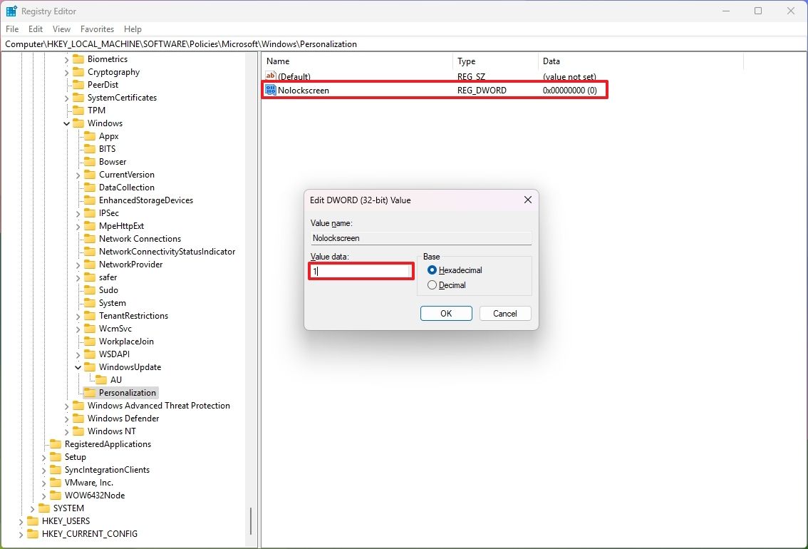
Task: Select the Hexadecimal base option
Action: (x=434, y=270)
